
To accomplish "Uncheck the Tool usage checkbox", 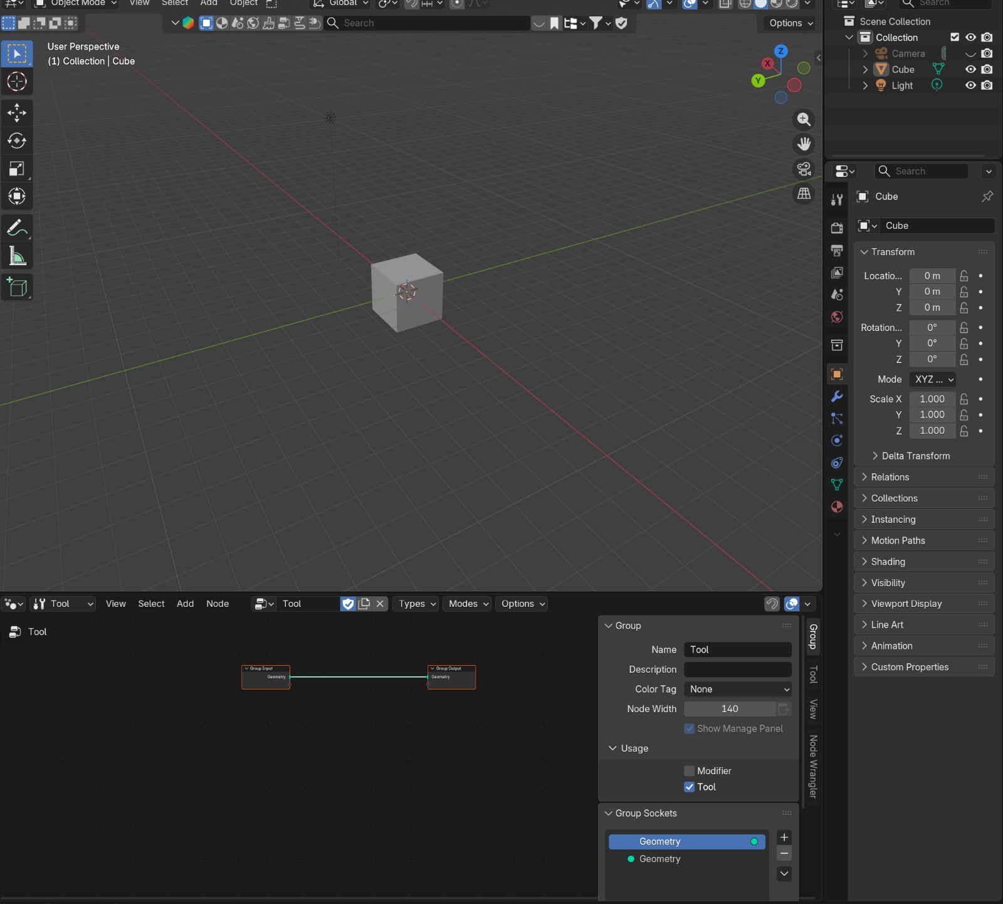I will (x=690, y=787).
